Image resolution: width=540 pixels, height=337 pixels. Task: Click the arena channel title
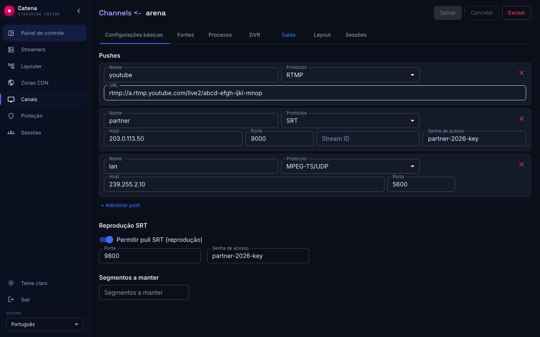tap(156, 13)
